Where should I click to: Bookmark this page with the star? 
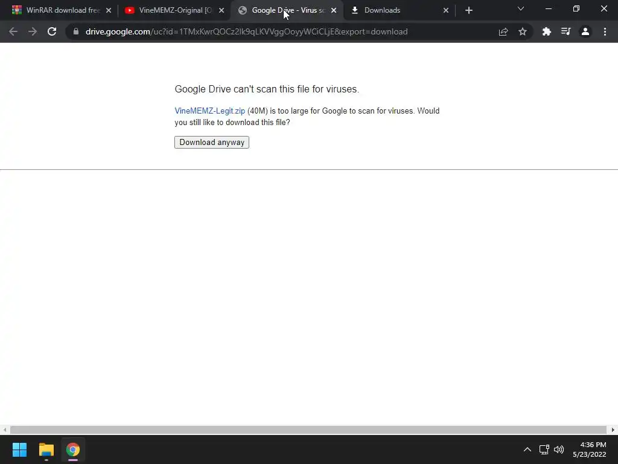click(x=523, y=31)
